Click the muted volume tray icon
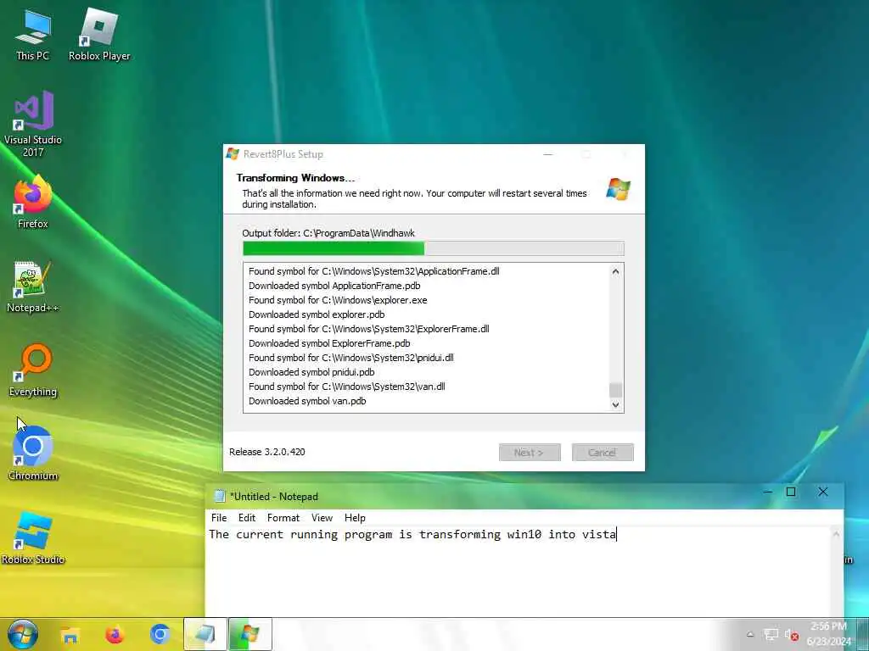869x651 pixels. [x=791, y=635]
